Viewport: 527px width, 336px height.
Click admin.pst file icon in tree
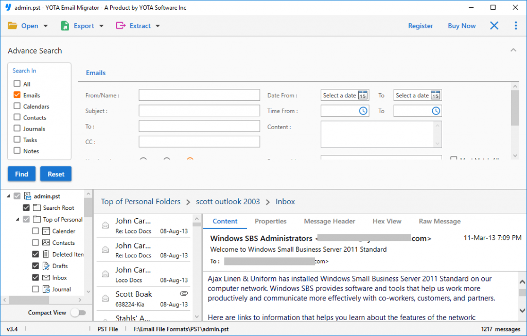coord(28,196)
